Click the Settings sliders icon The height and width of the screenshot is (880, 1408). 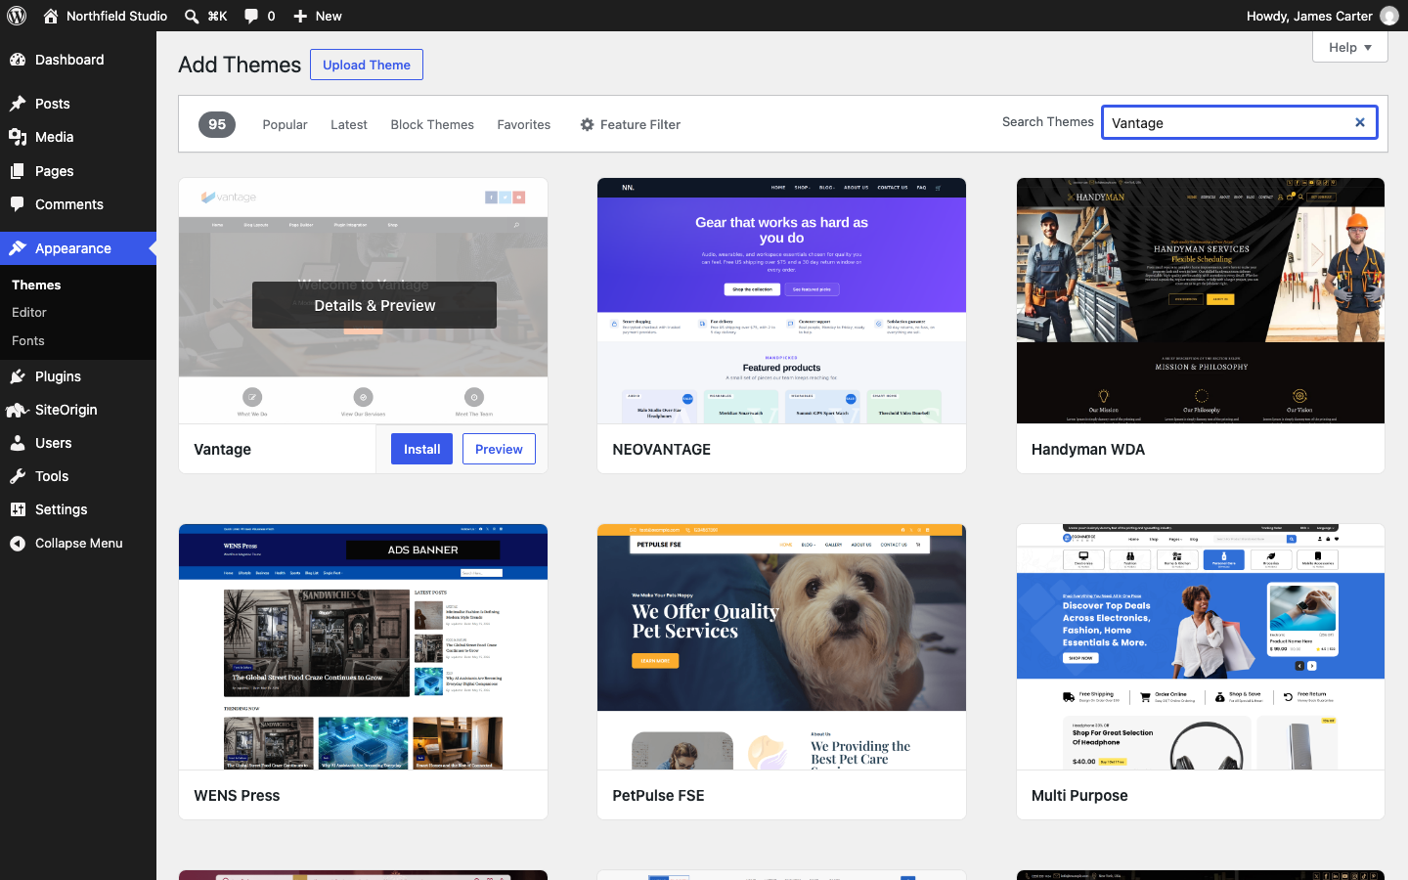(18, 509)
